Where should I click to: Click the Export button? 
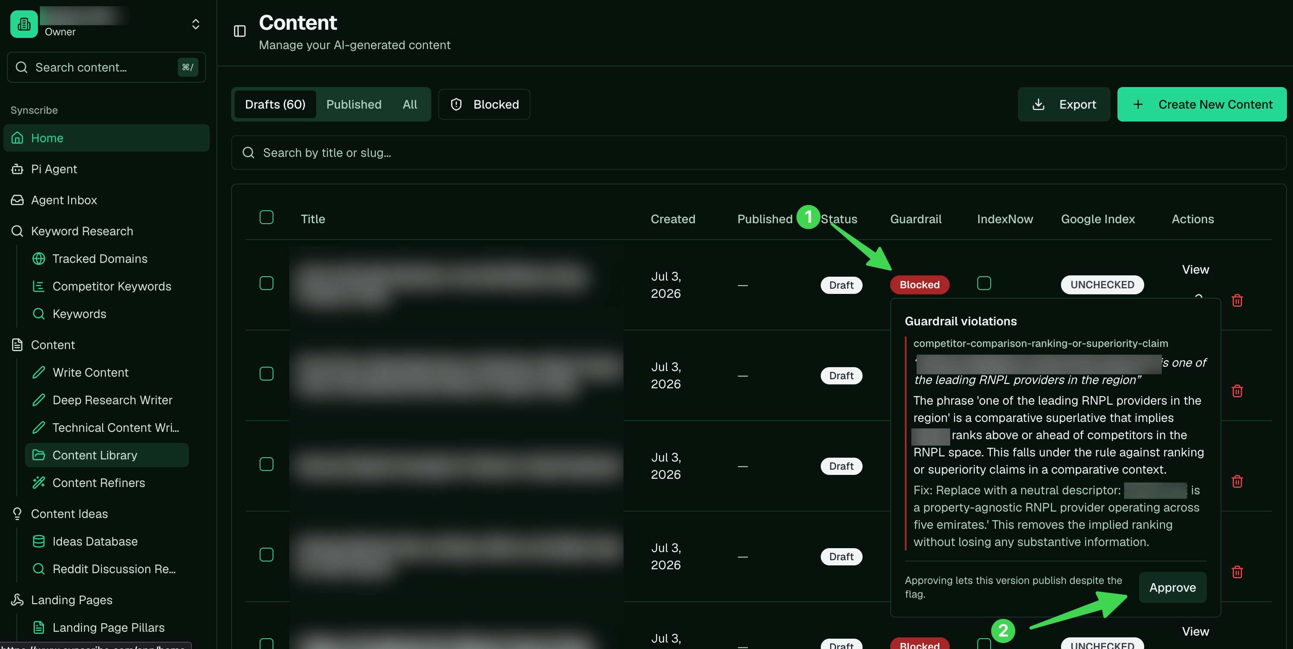[1064, 104]
